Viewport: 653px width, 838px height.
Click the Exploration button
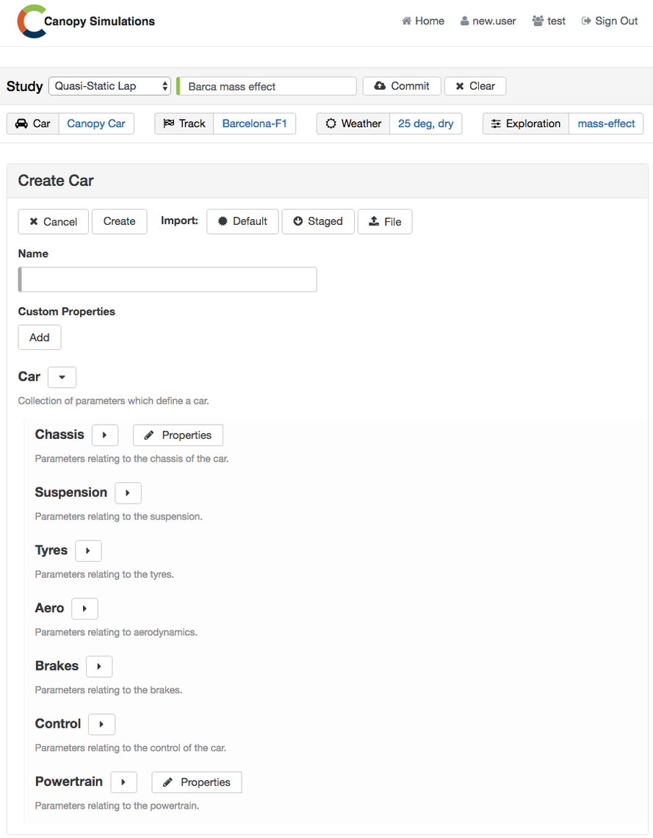click(526, 123)
